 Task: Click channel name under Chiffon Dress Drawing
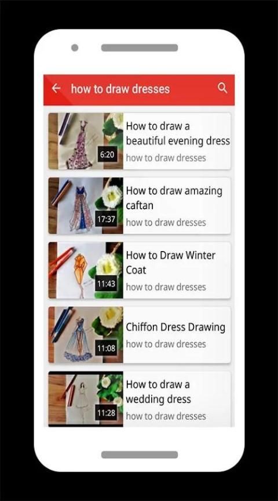click(x=166, y=344)
